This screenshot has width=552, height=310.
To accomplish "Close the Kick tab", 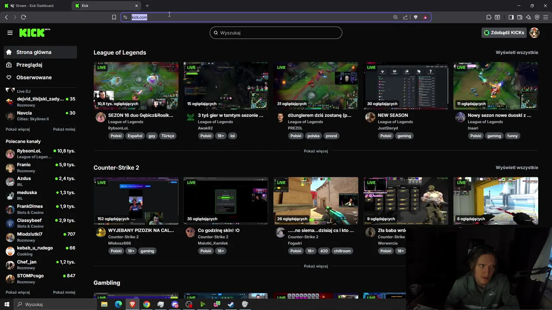I will 137,6.
